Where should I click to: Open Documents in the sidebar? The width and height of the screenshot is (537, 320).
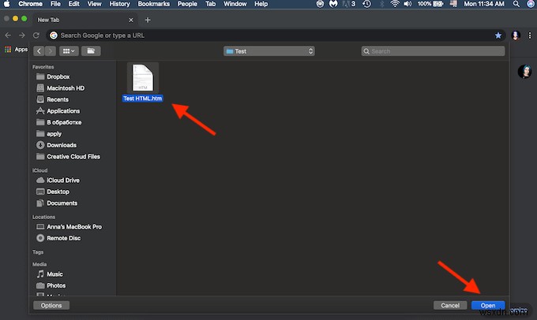tap(62, 203)
